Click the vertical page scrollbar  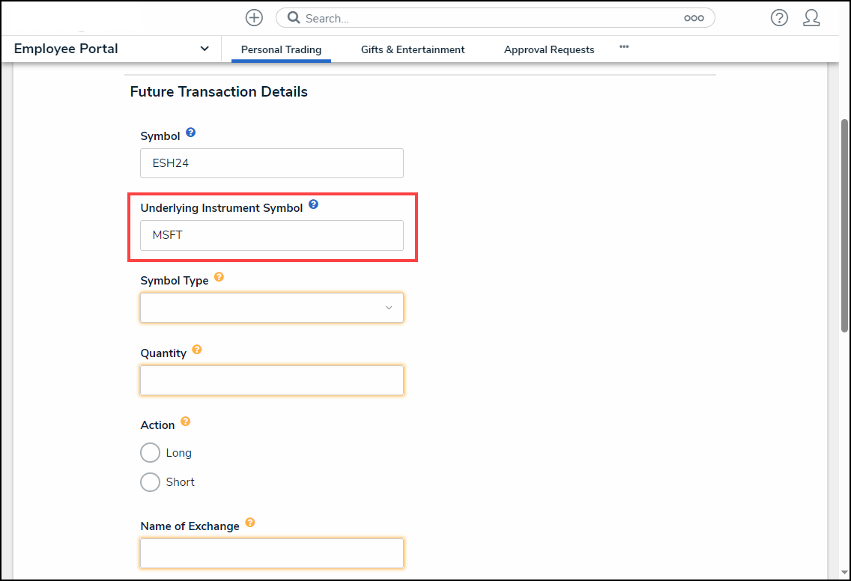(844, 225)
